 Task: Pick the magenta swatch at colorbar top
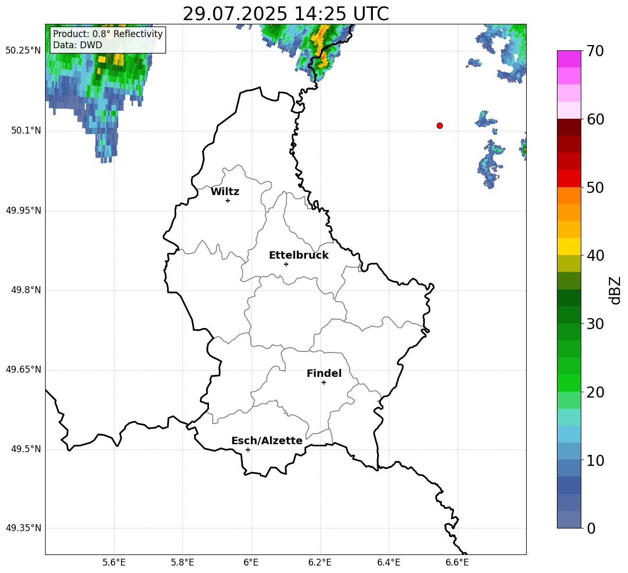[x=569, y=59]
